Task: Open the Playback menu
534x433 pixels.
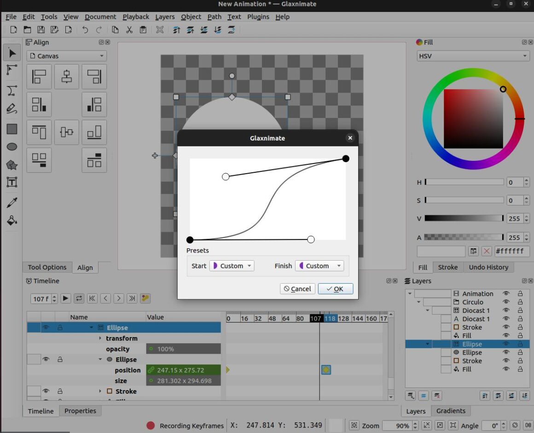Action: click(135, 17)
